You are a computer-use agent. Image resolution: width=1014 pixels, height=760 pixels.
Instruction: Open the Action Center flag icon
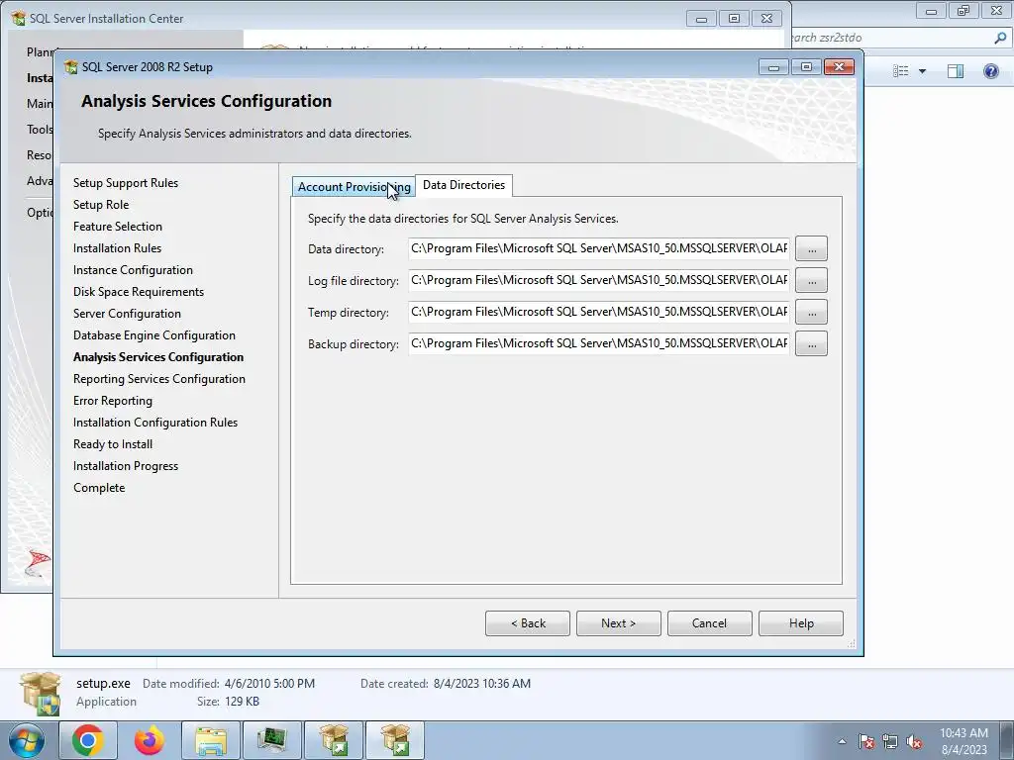point(866,741)
